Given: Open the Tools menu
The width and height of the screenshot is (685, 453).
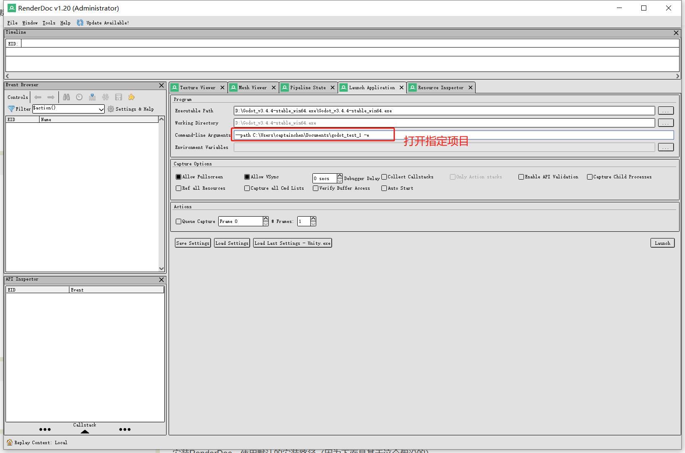Looking at the screenshot, I should tap(49, 23).
